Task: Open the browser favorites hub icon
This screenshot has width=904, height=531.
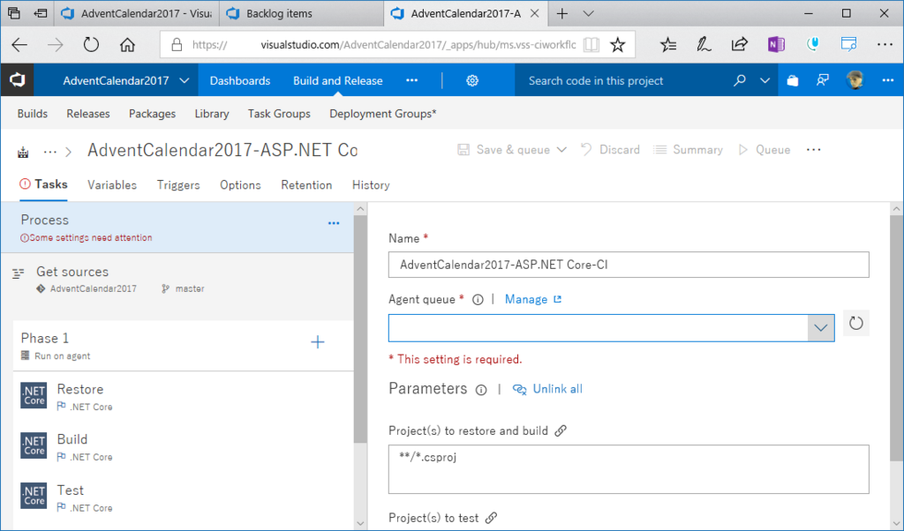Action: (668, 44)
